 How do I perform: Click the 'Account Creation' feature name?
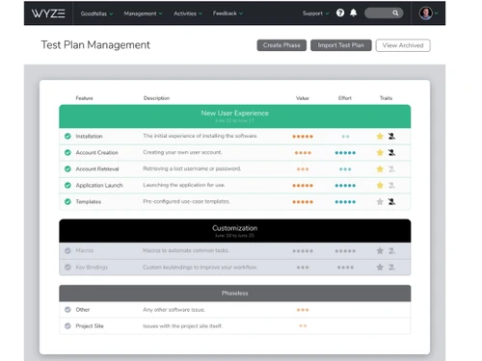(97, 153)
